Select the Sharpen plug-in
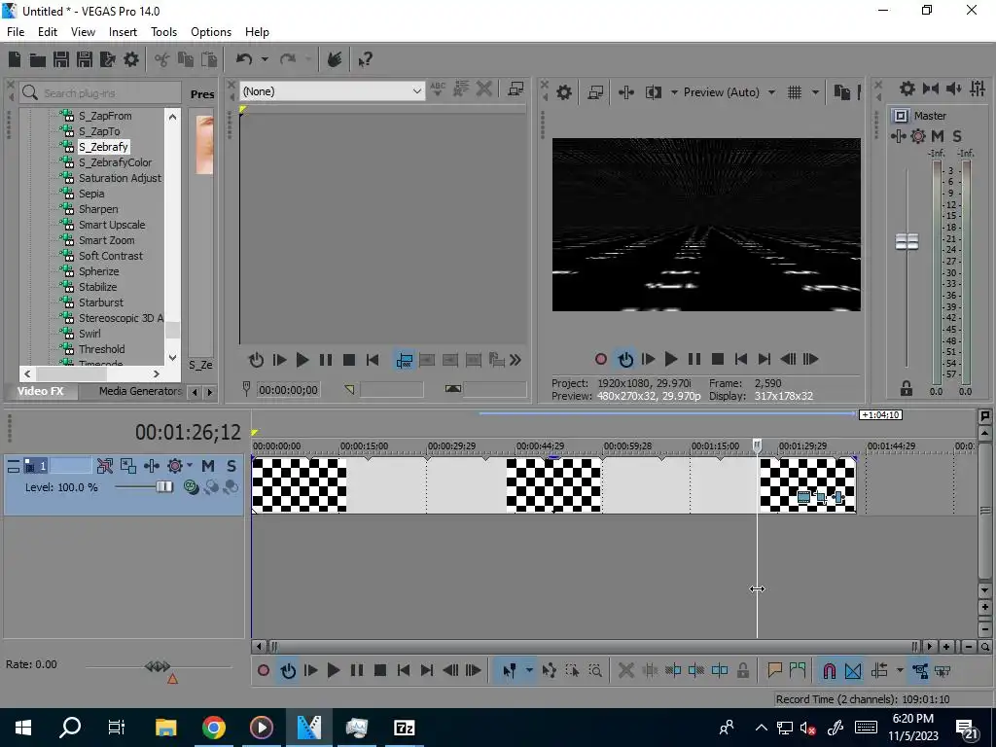Screen dimensions: 996x747 (x=98, y=209)
